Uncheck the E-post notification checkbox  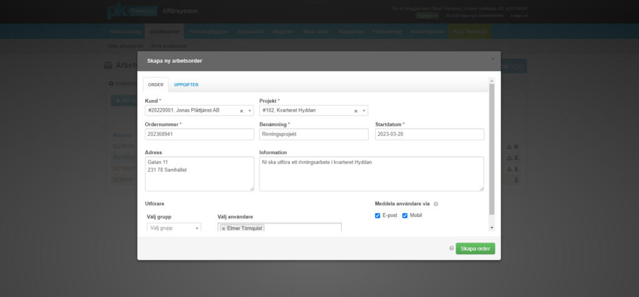378,215
